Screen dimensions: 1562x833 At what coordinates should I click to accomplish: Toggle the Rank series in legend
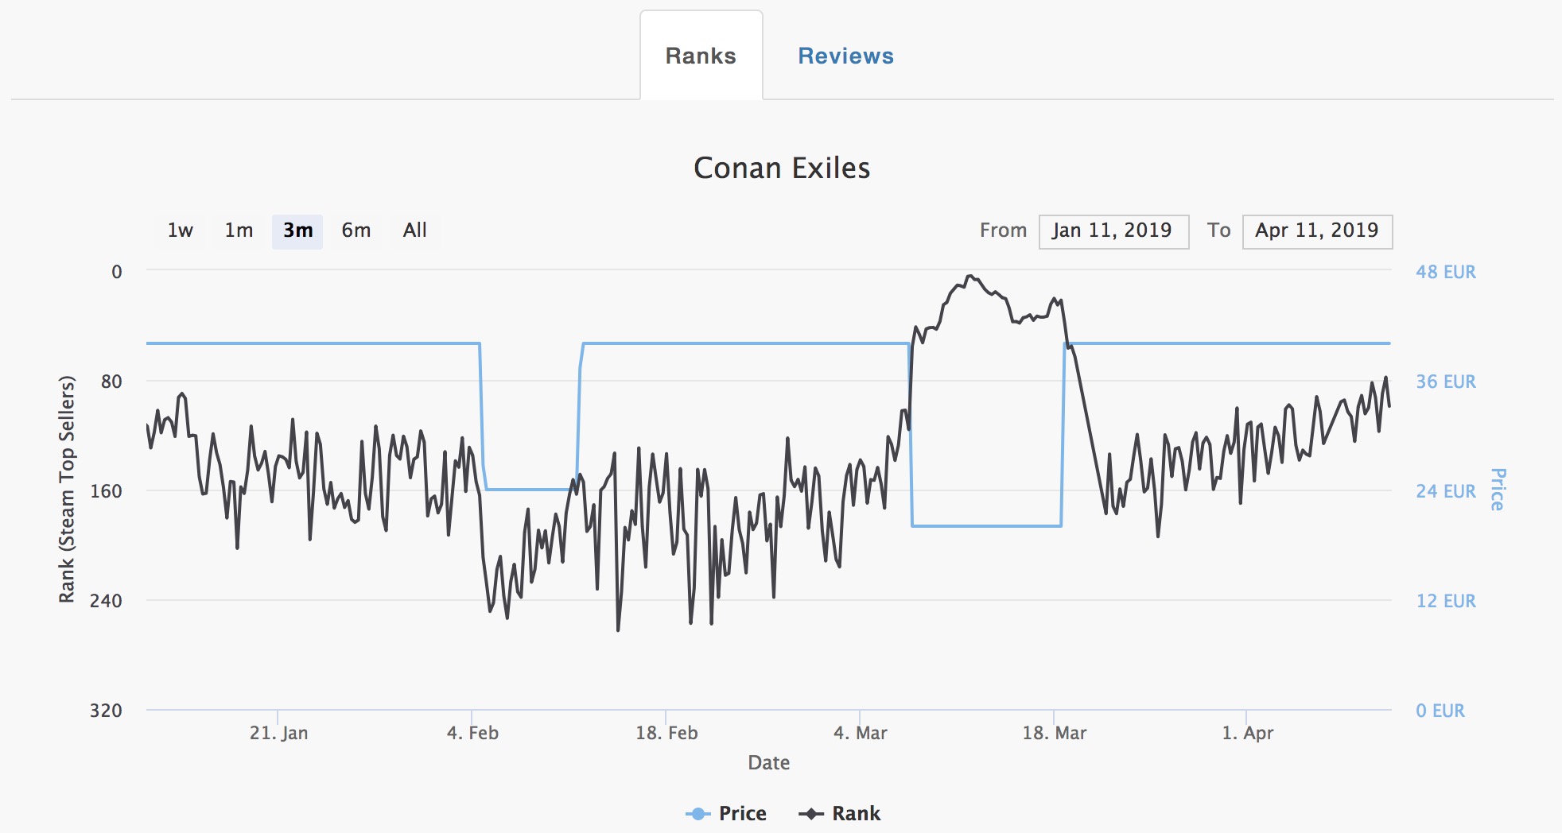(x=856, y=813)
